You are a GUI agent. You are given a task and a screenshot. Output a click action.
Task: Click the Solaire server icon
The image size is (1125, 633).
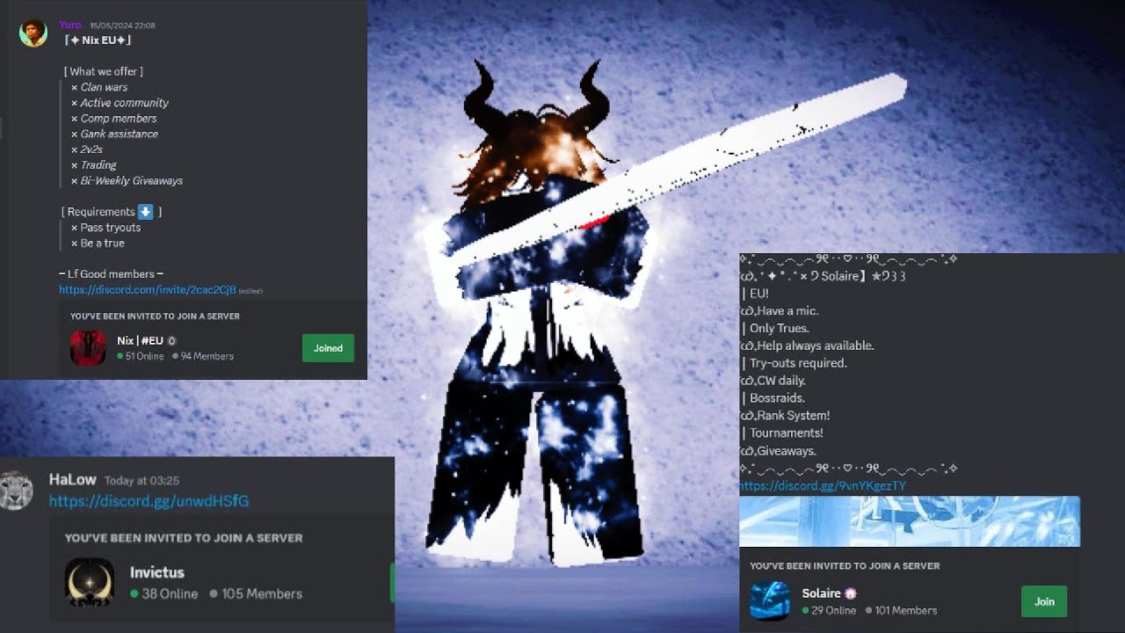pyautogui.click(x=769, y=601)
